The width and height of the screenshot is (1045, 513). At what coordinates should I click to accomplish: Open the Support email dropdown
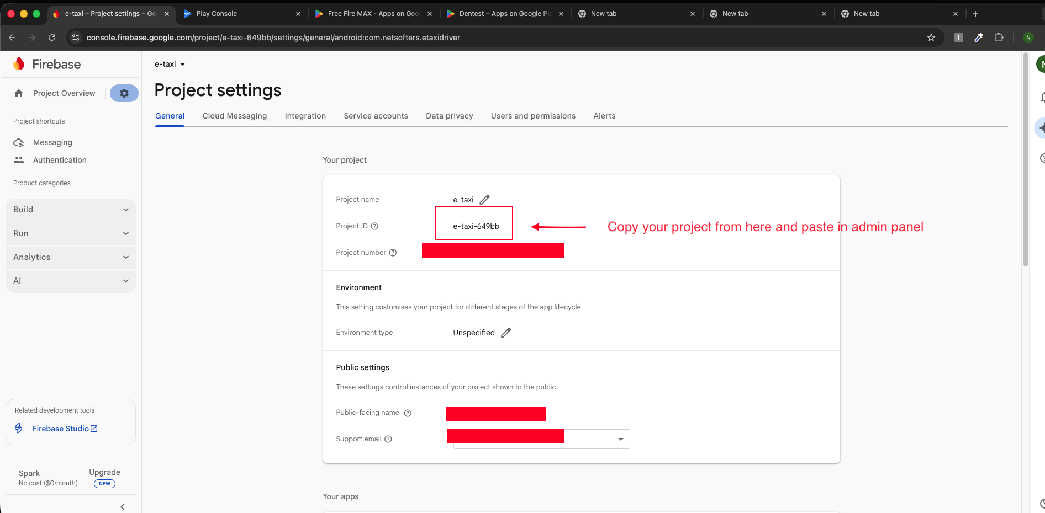(x=621, y=439)
